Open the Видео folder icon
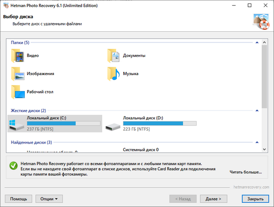Viewport: 274px width, 207px height. pyautogui.click(x=18, y=56)
